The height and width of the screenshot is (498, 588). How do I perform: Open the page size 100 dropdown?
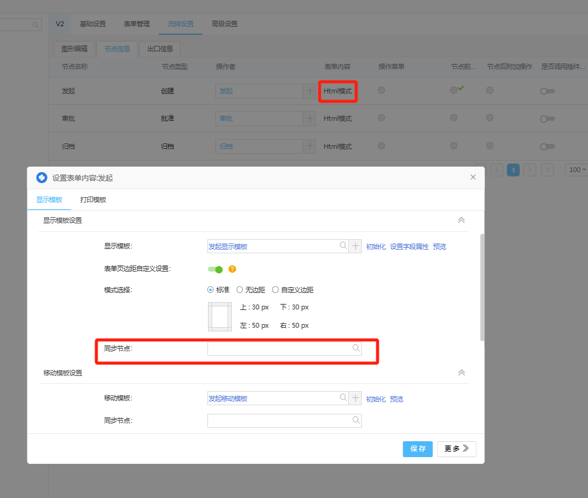(576, 170)
